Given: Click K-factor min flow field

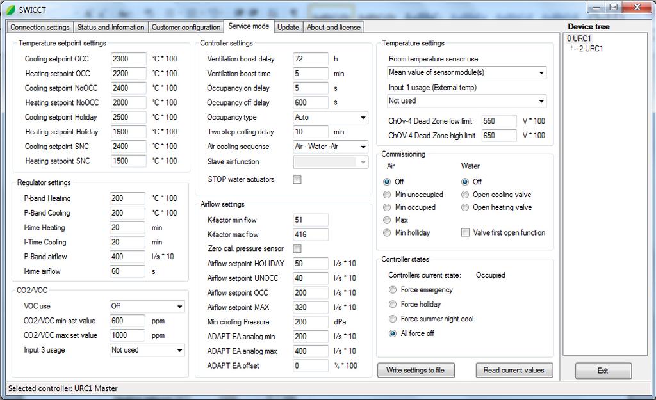Looking at the screenshot, I should pos(311,220).
